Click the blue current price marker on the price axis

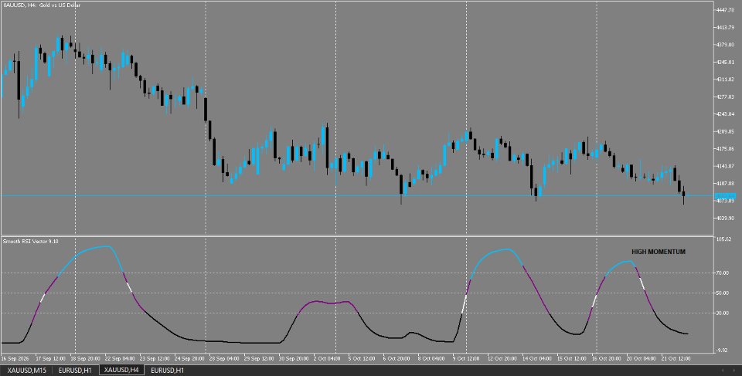coord(724,196)
